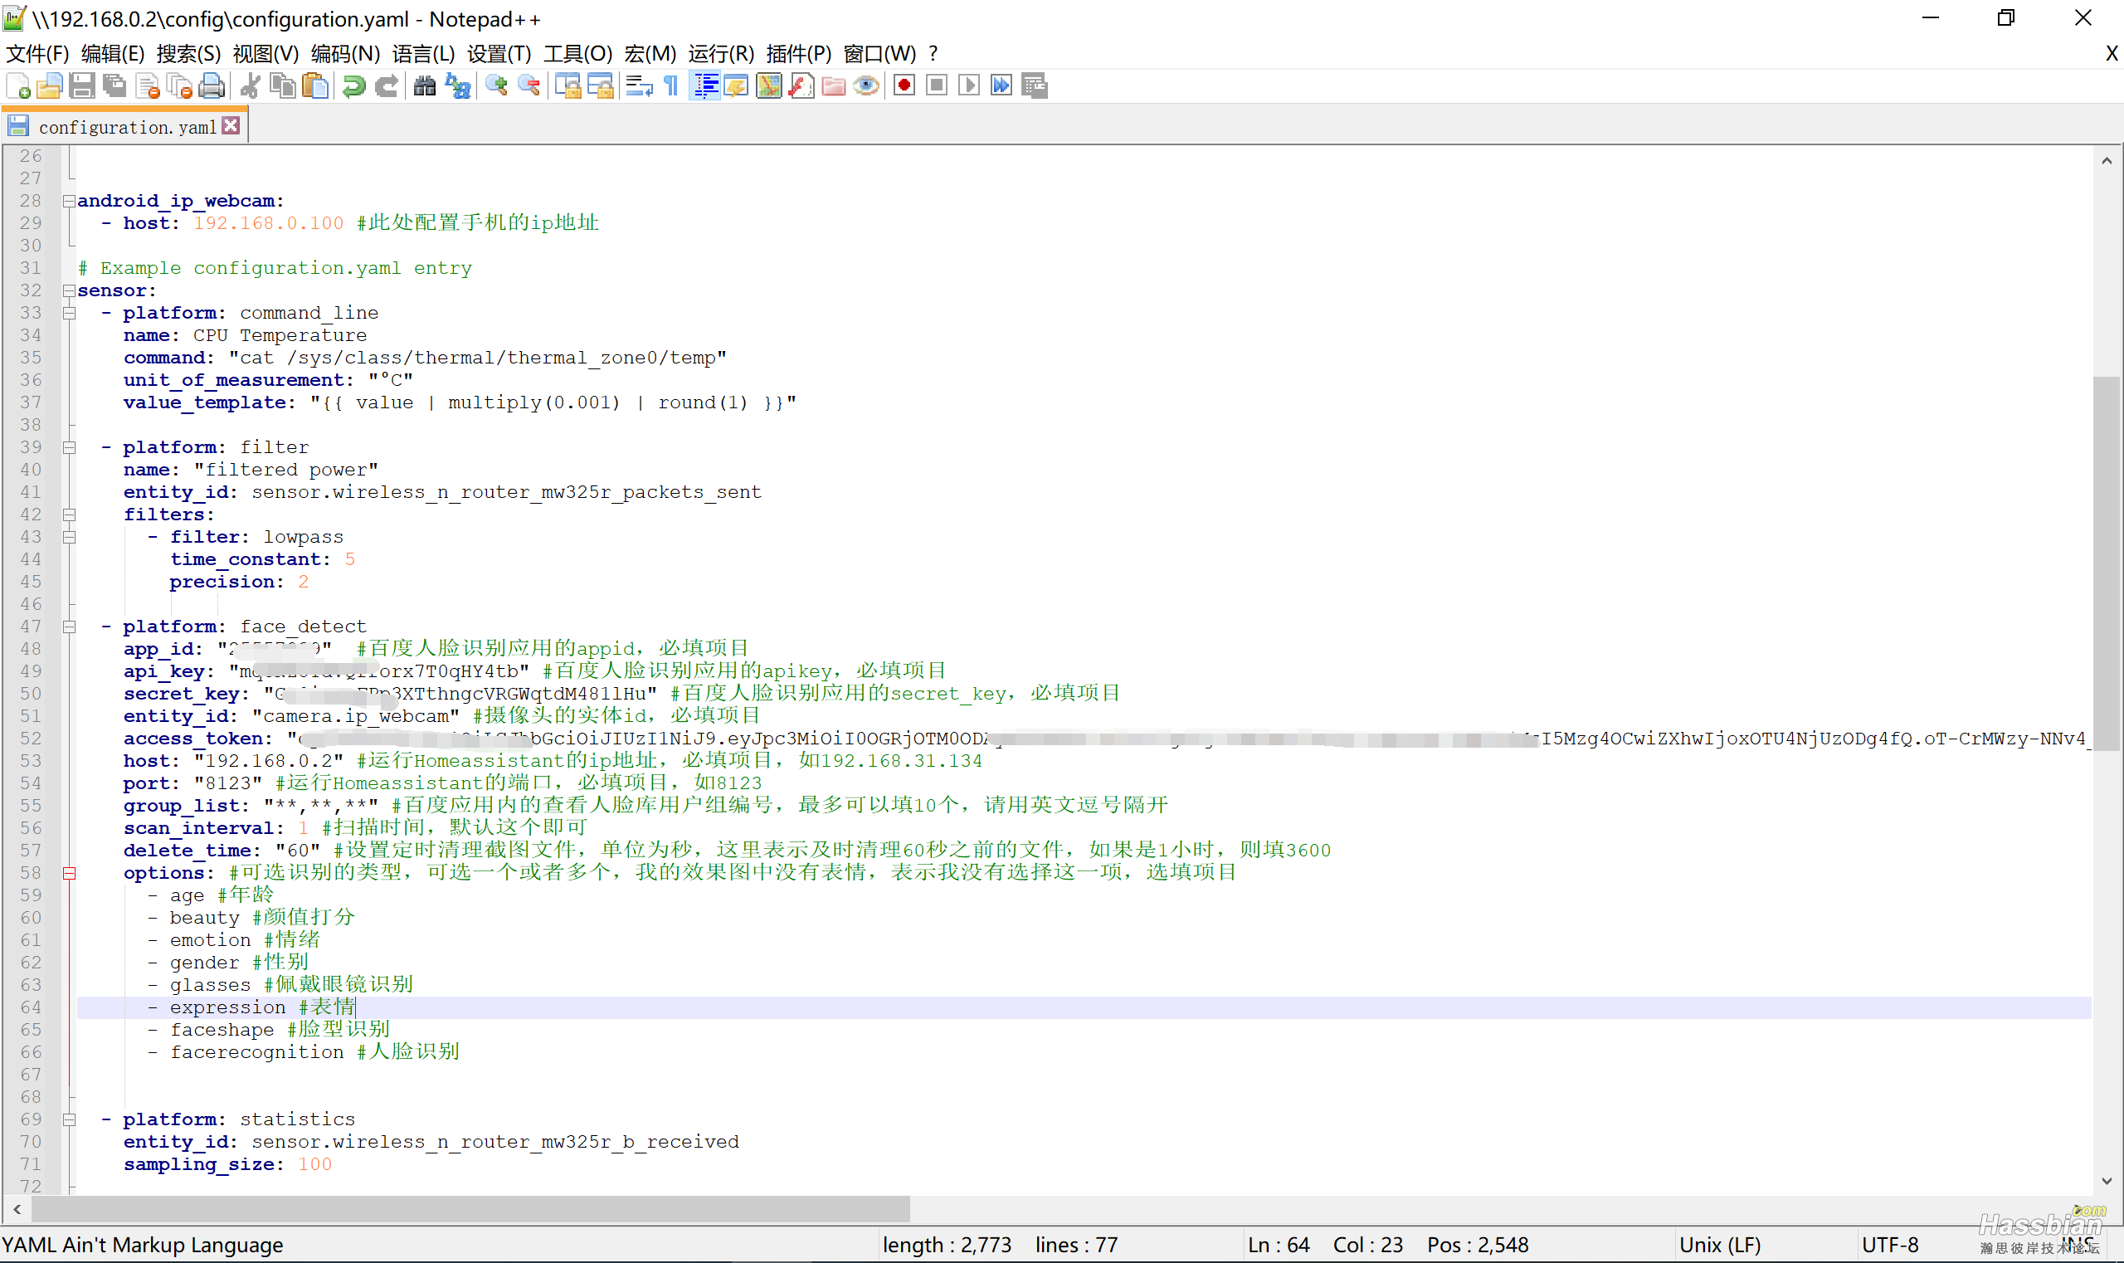Undo the last edit
This screenshot has height=1263, width=2124.
pos(354,86)
